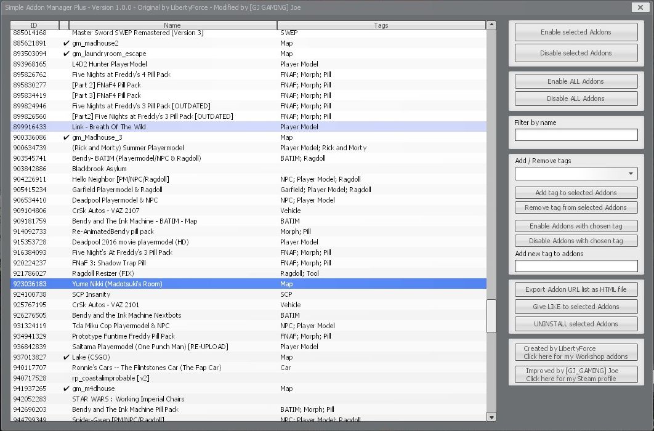
Task: Select Blackbrook Asylum addon
Action: pos(248,169)
